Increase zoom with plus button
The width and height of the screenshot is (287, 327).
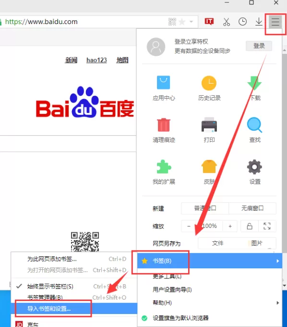(230, 226)
